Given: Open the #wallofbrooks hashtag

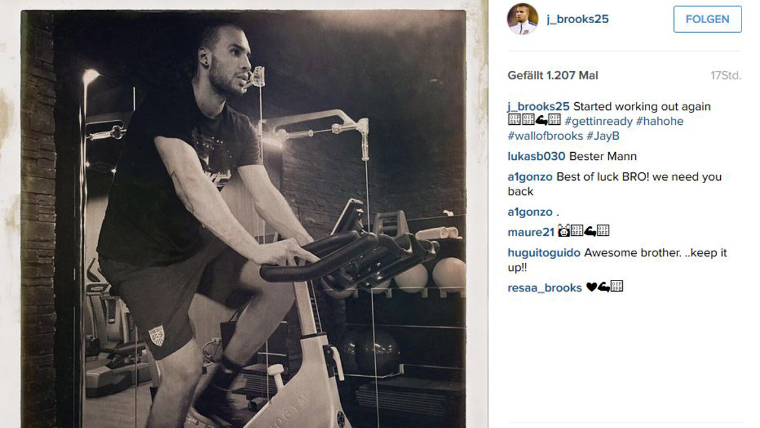Looking at the screenshot, I should coord(545,136).
